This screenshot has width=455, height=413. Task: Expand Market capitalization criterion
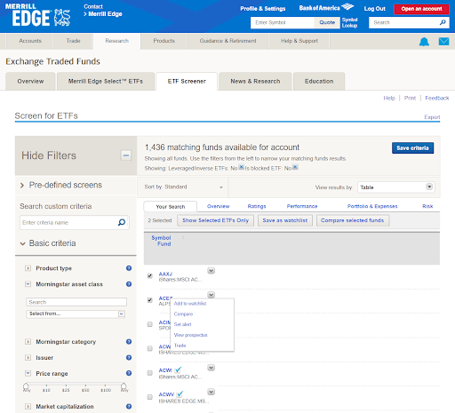click(28, 407)
